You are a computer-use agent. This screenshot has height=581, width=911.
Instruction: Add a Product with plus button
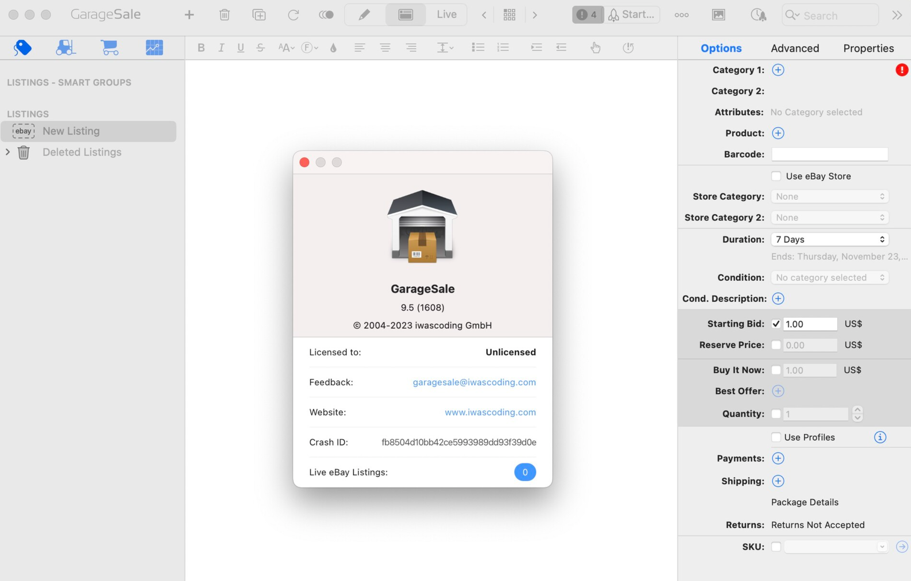pos(778,133)
